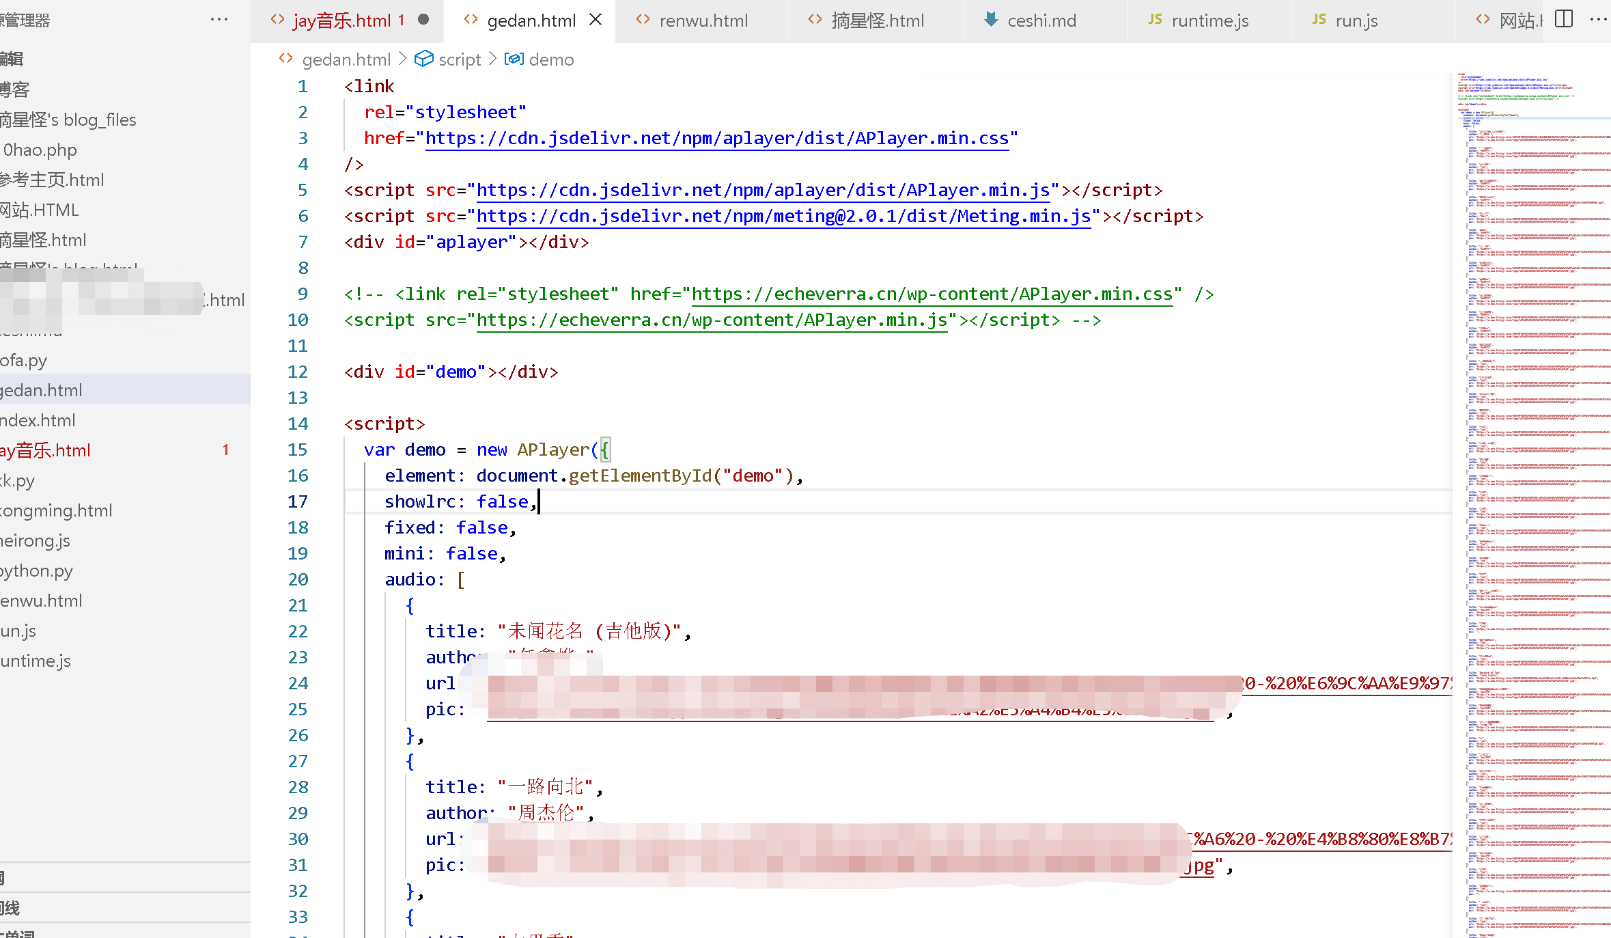Click the unsaved dot on jay音乐.html tab
Viewport: 1611px width, 938px height.
(423, 20)
